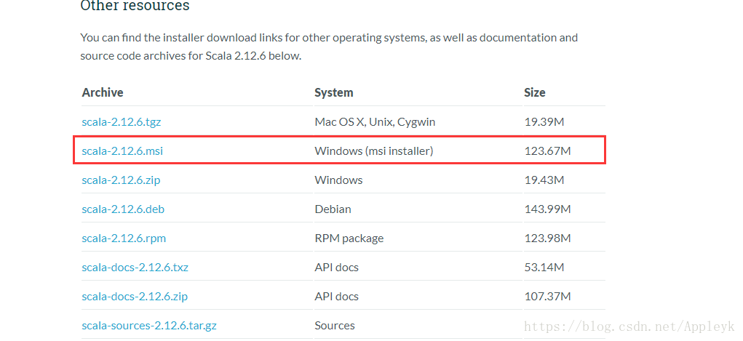Open the scala-2.12.6.msi installer link
The height and width of the screenshot is (341, 743).
point(122,151)
